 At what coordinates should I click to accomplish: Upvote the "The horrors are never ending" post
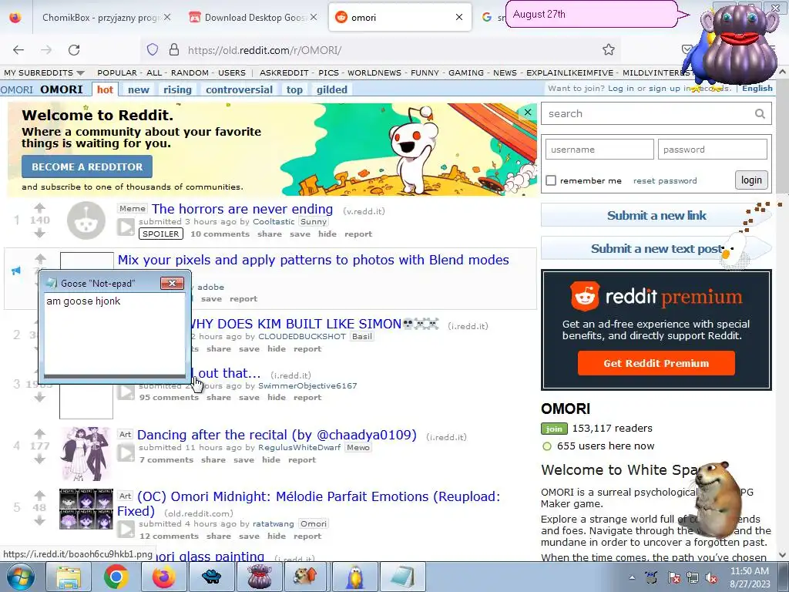[x=40, y=207]
